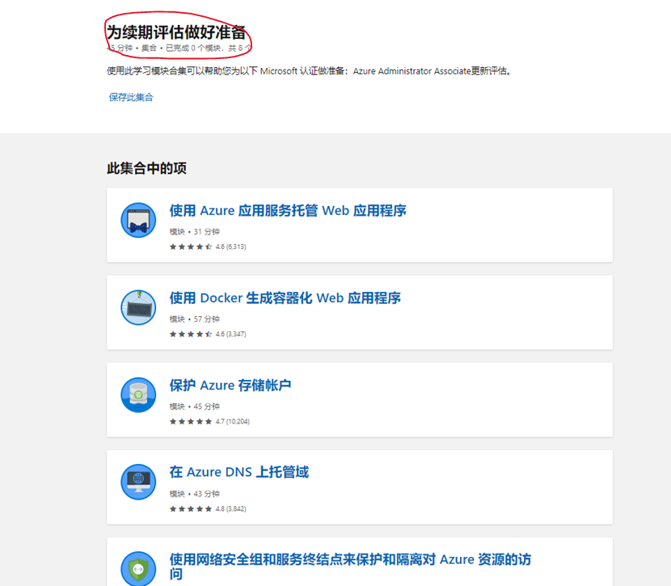Click the Docker container module icon

click(138, 307)
